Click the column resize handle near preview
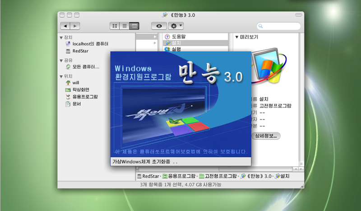361x211 pixels. click(x=301, y=164)
